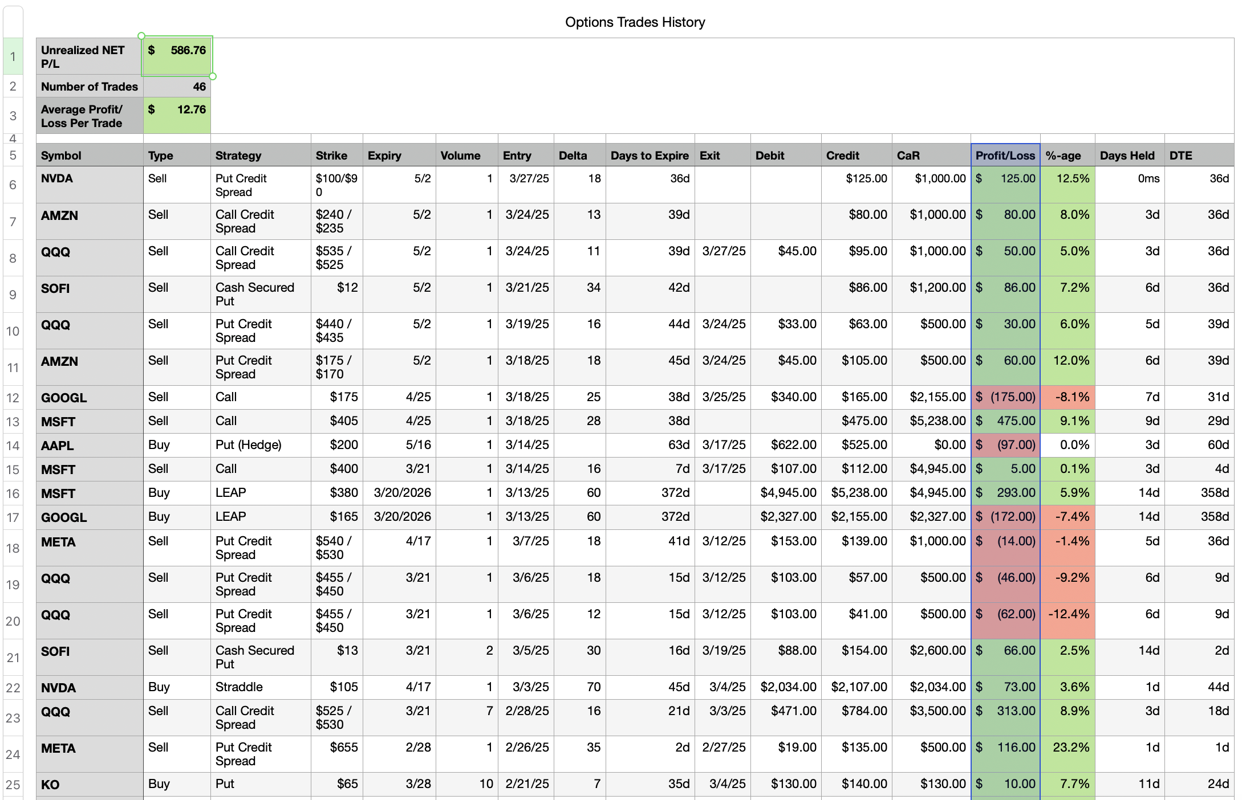Image resolution: width=1242 pixels, height=800 pixels.
Task: Click the debit $2,327.00 cell in row 17
Action: [x=786, y=517]
